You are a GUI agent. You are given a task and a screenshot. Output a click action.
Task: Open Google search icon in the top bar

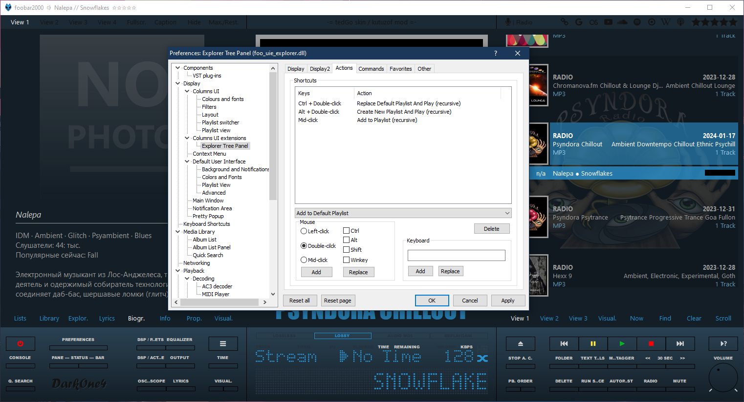point(579,22)
